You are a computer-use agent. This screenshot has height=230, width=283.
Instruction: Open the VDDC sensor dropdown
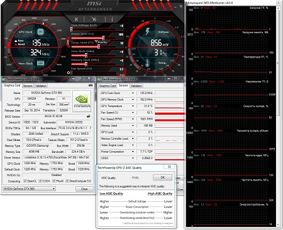[133, 158]
